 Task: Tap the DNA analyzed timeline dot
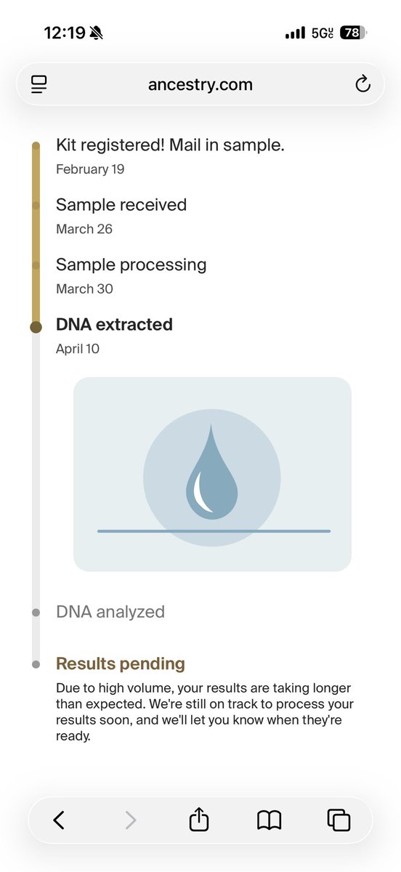point(36,613)
